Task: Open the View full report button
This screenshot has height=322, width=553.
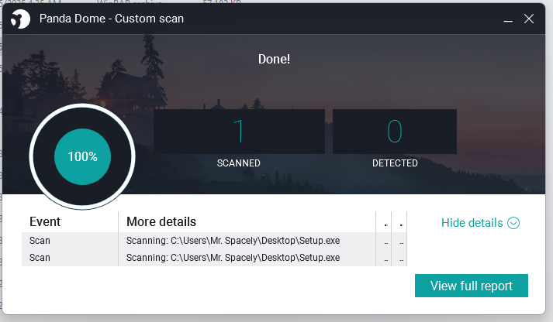Action: (472, 286)
